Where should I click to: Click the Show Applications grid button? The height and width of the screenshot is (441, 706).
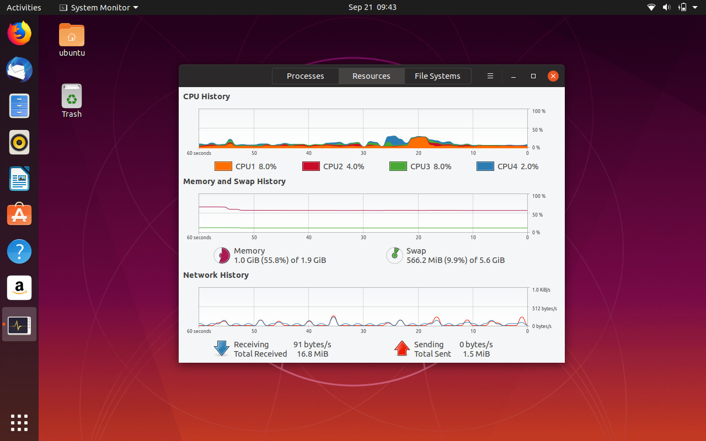coord(19,423)
